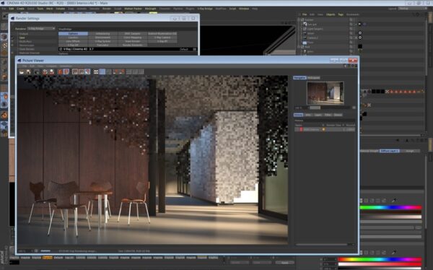Switch to the Layer tab in Picture Viewer
The image size is (433, 270).
[318, 115]
